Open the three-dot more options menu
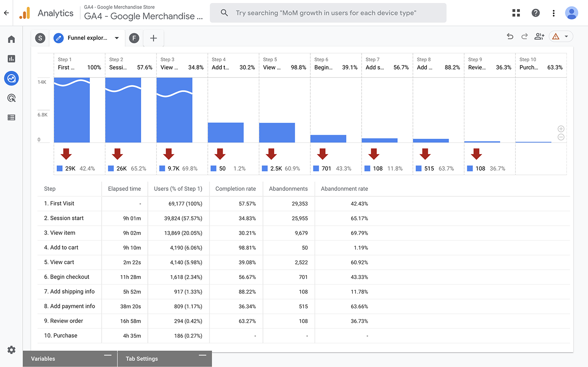The height and width of the screenshot is (367, 588). (554, 13)
